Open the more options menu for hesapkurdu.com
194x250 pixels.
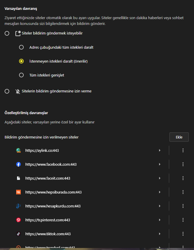(183, 206)
